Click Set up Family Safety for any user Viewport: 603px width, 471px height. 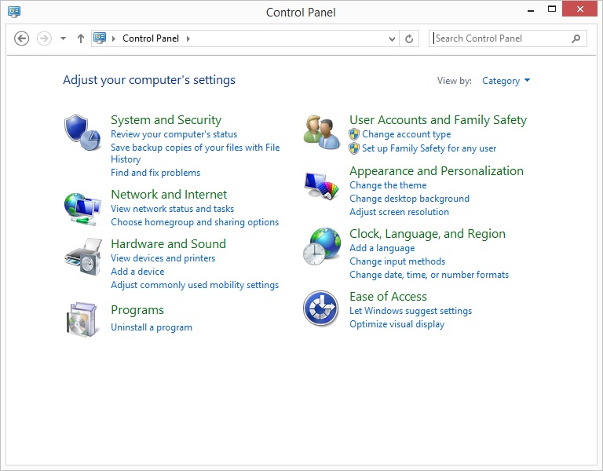coord(429,148)
